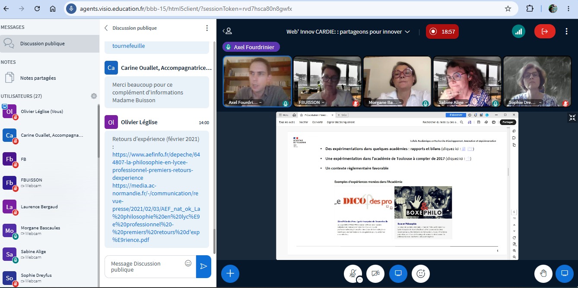The width and height of the screenshot is (578, 288).
Task: Open the emoji picker in chat
Action: click(x=188, y=263)
